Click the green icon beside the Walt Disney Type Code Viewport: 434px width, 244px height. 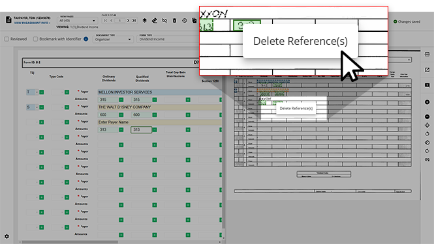coord(67,107)
